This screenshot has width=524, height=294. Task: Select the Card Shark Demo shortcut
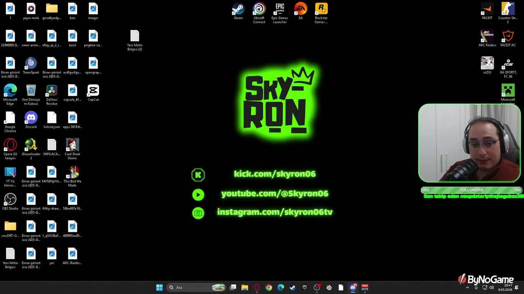(x=72, y=149)
